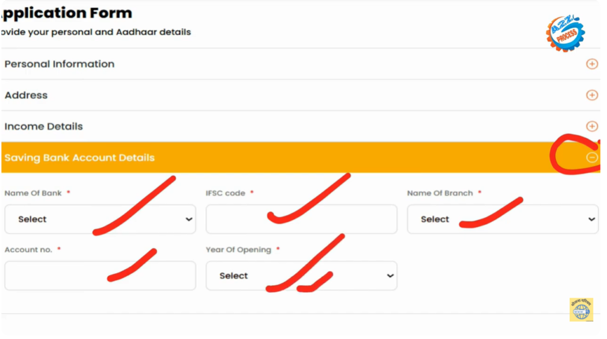Image resolution: width=607 pixels, height=339 pixels.
Task: Click the plus icon on the Address row
Action: pyautogui.click(x=592, y=95)
